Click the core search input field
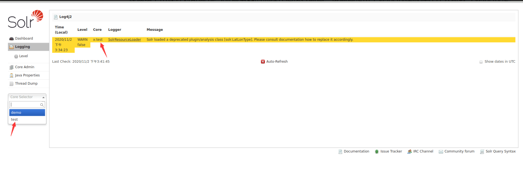The height and width of the screenshot is (179, 523). pyautogui.click(x=25, y=105)
